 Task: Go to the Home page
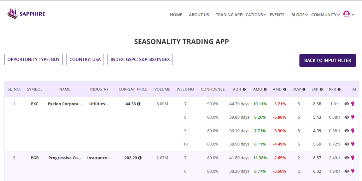point(176,15)
